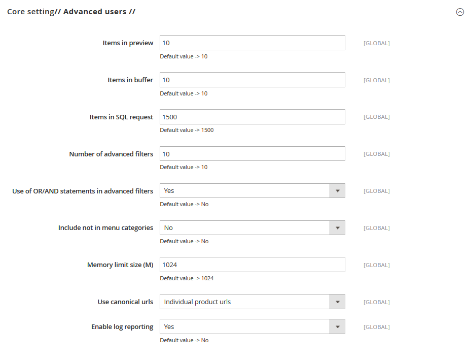Screen dimensions: 467x361
Task: Open the OR/AND statements dropdown
Action: tap(253, 190)
